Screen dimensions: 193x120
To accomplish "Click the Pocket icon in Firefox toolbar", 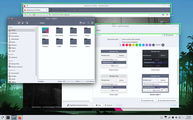I will click(x=163, y=15).
